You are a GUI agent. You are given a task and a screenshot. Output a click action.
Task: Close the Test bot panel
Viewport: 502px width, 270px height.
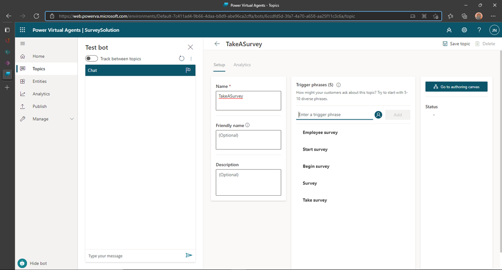(x=190, y=47)
